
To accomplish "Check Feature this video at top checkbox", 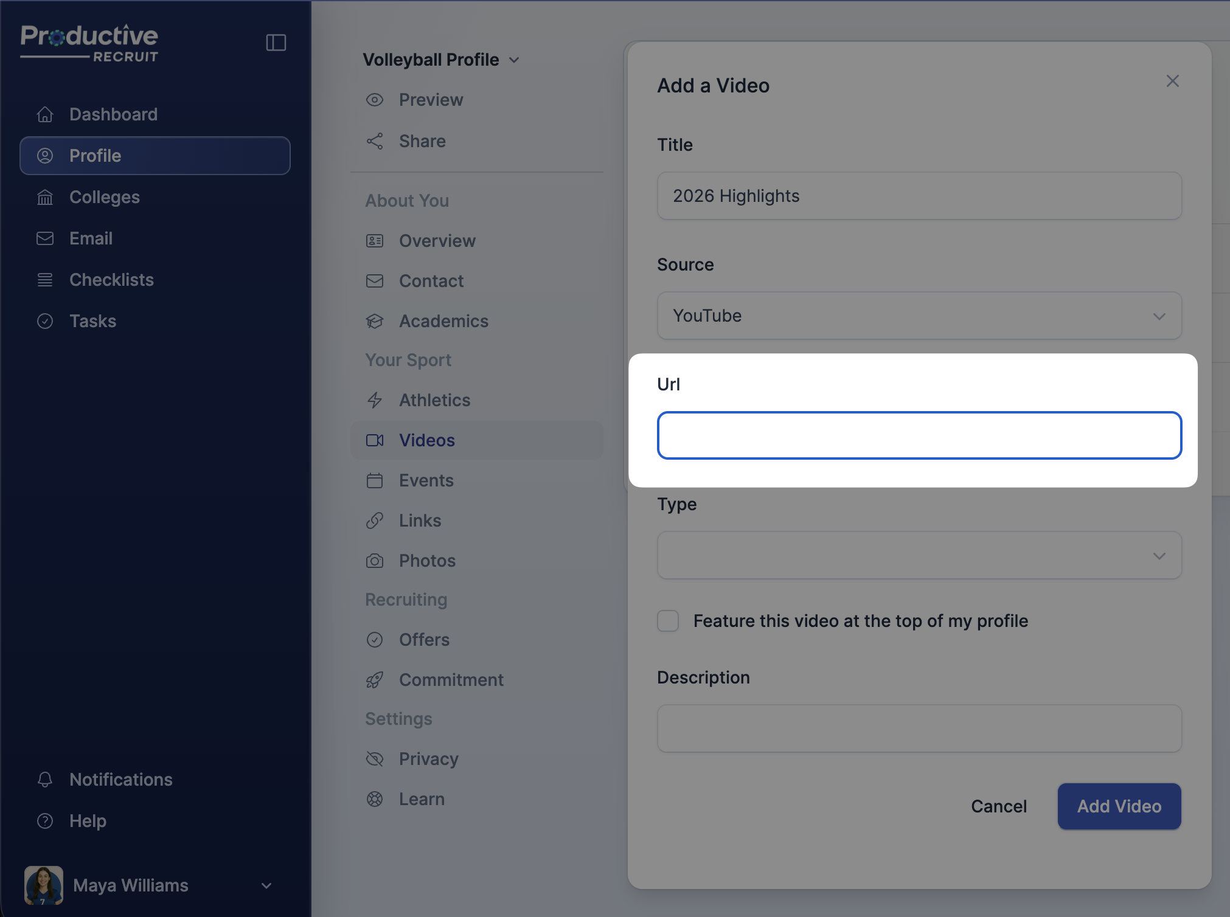I will pyautogui.click(x=668, y=621).
